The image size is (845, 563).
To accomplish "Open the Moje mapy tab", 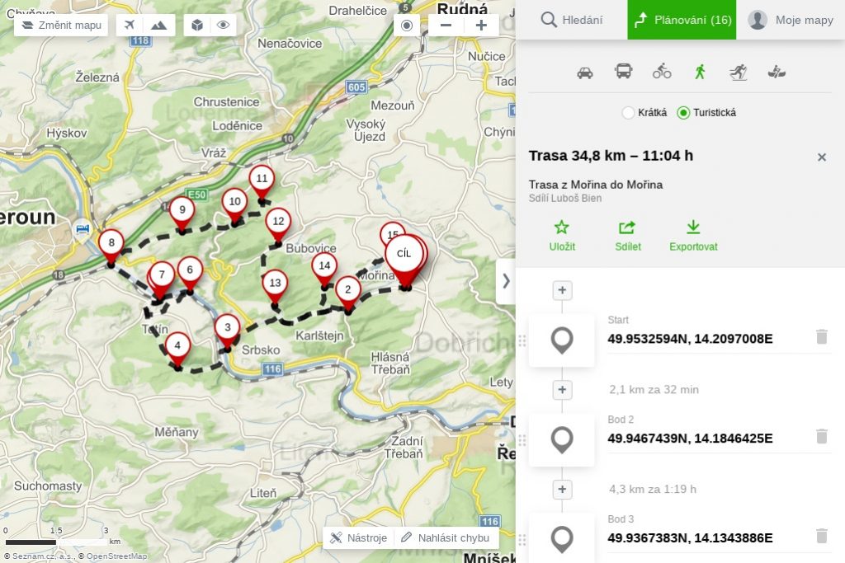I will [791, 20].
